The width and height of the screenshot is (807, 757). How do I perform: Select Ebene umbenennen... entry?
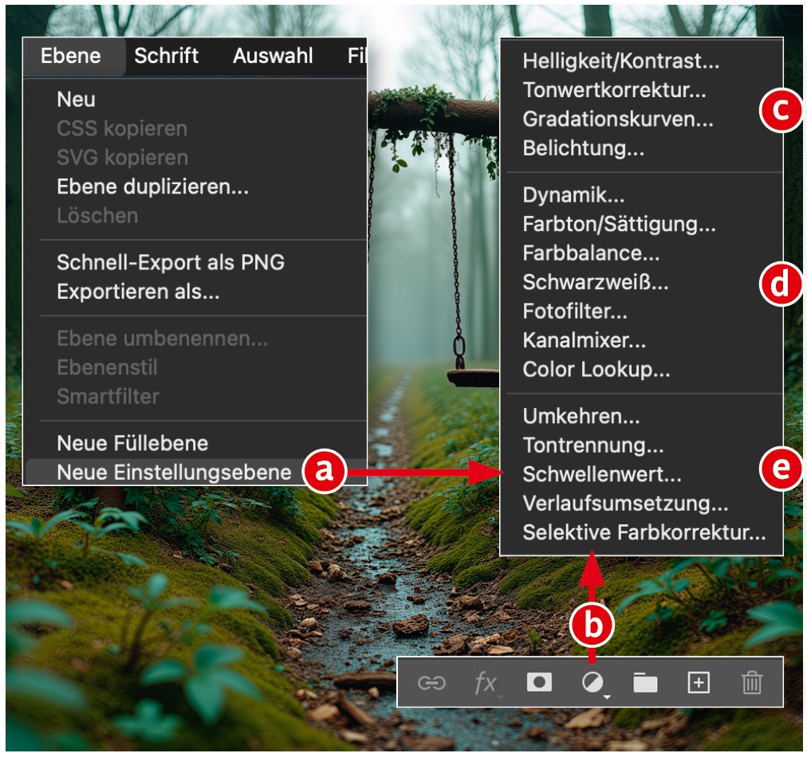pos(162,339)
